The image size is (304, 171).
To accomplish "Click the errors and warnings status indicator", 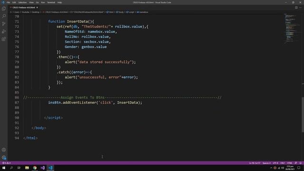I will [x=6, y=163].
